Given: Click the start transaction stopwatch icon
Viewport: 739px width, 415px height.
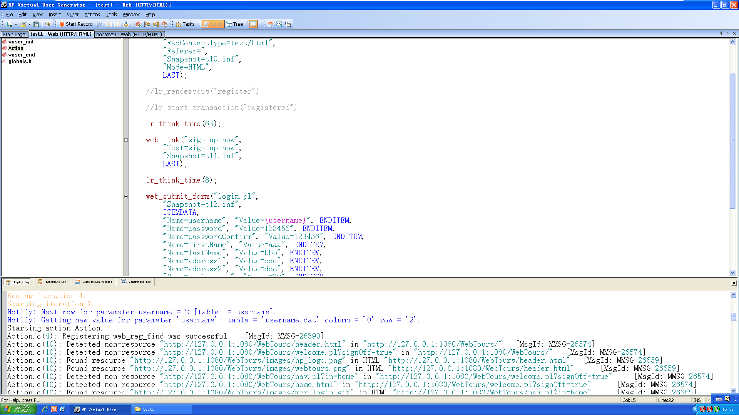Looking at the screenshot, I should point(147,24).
